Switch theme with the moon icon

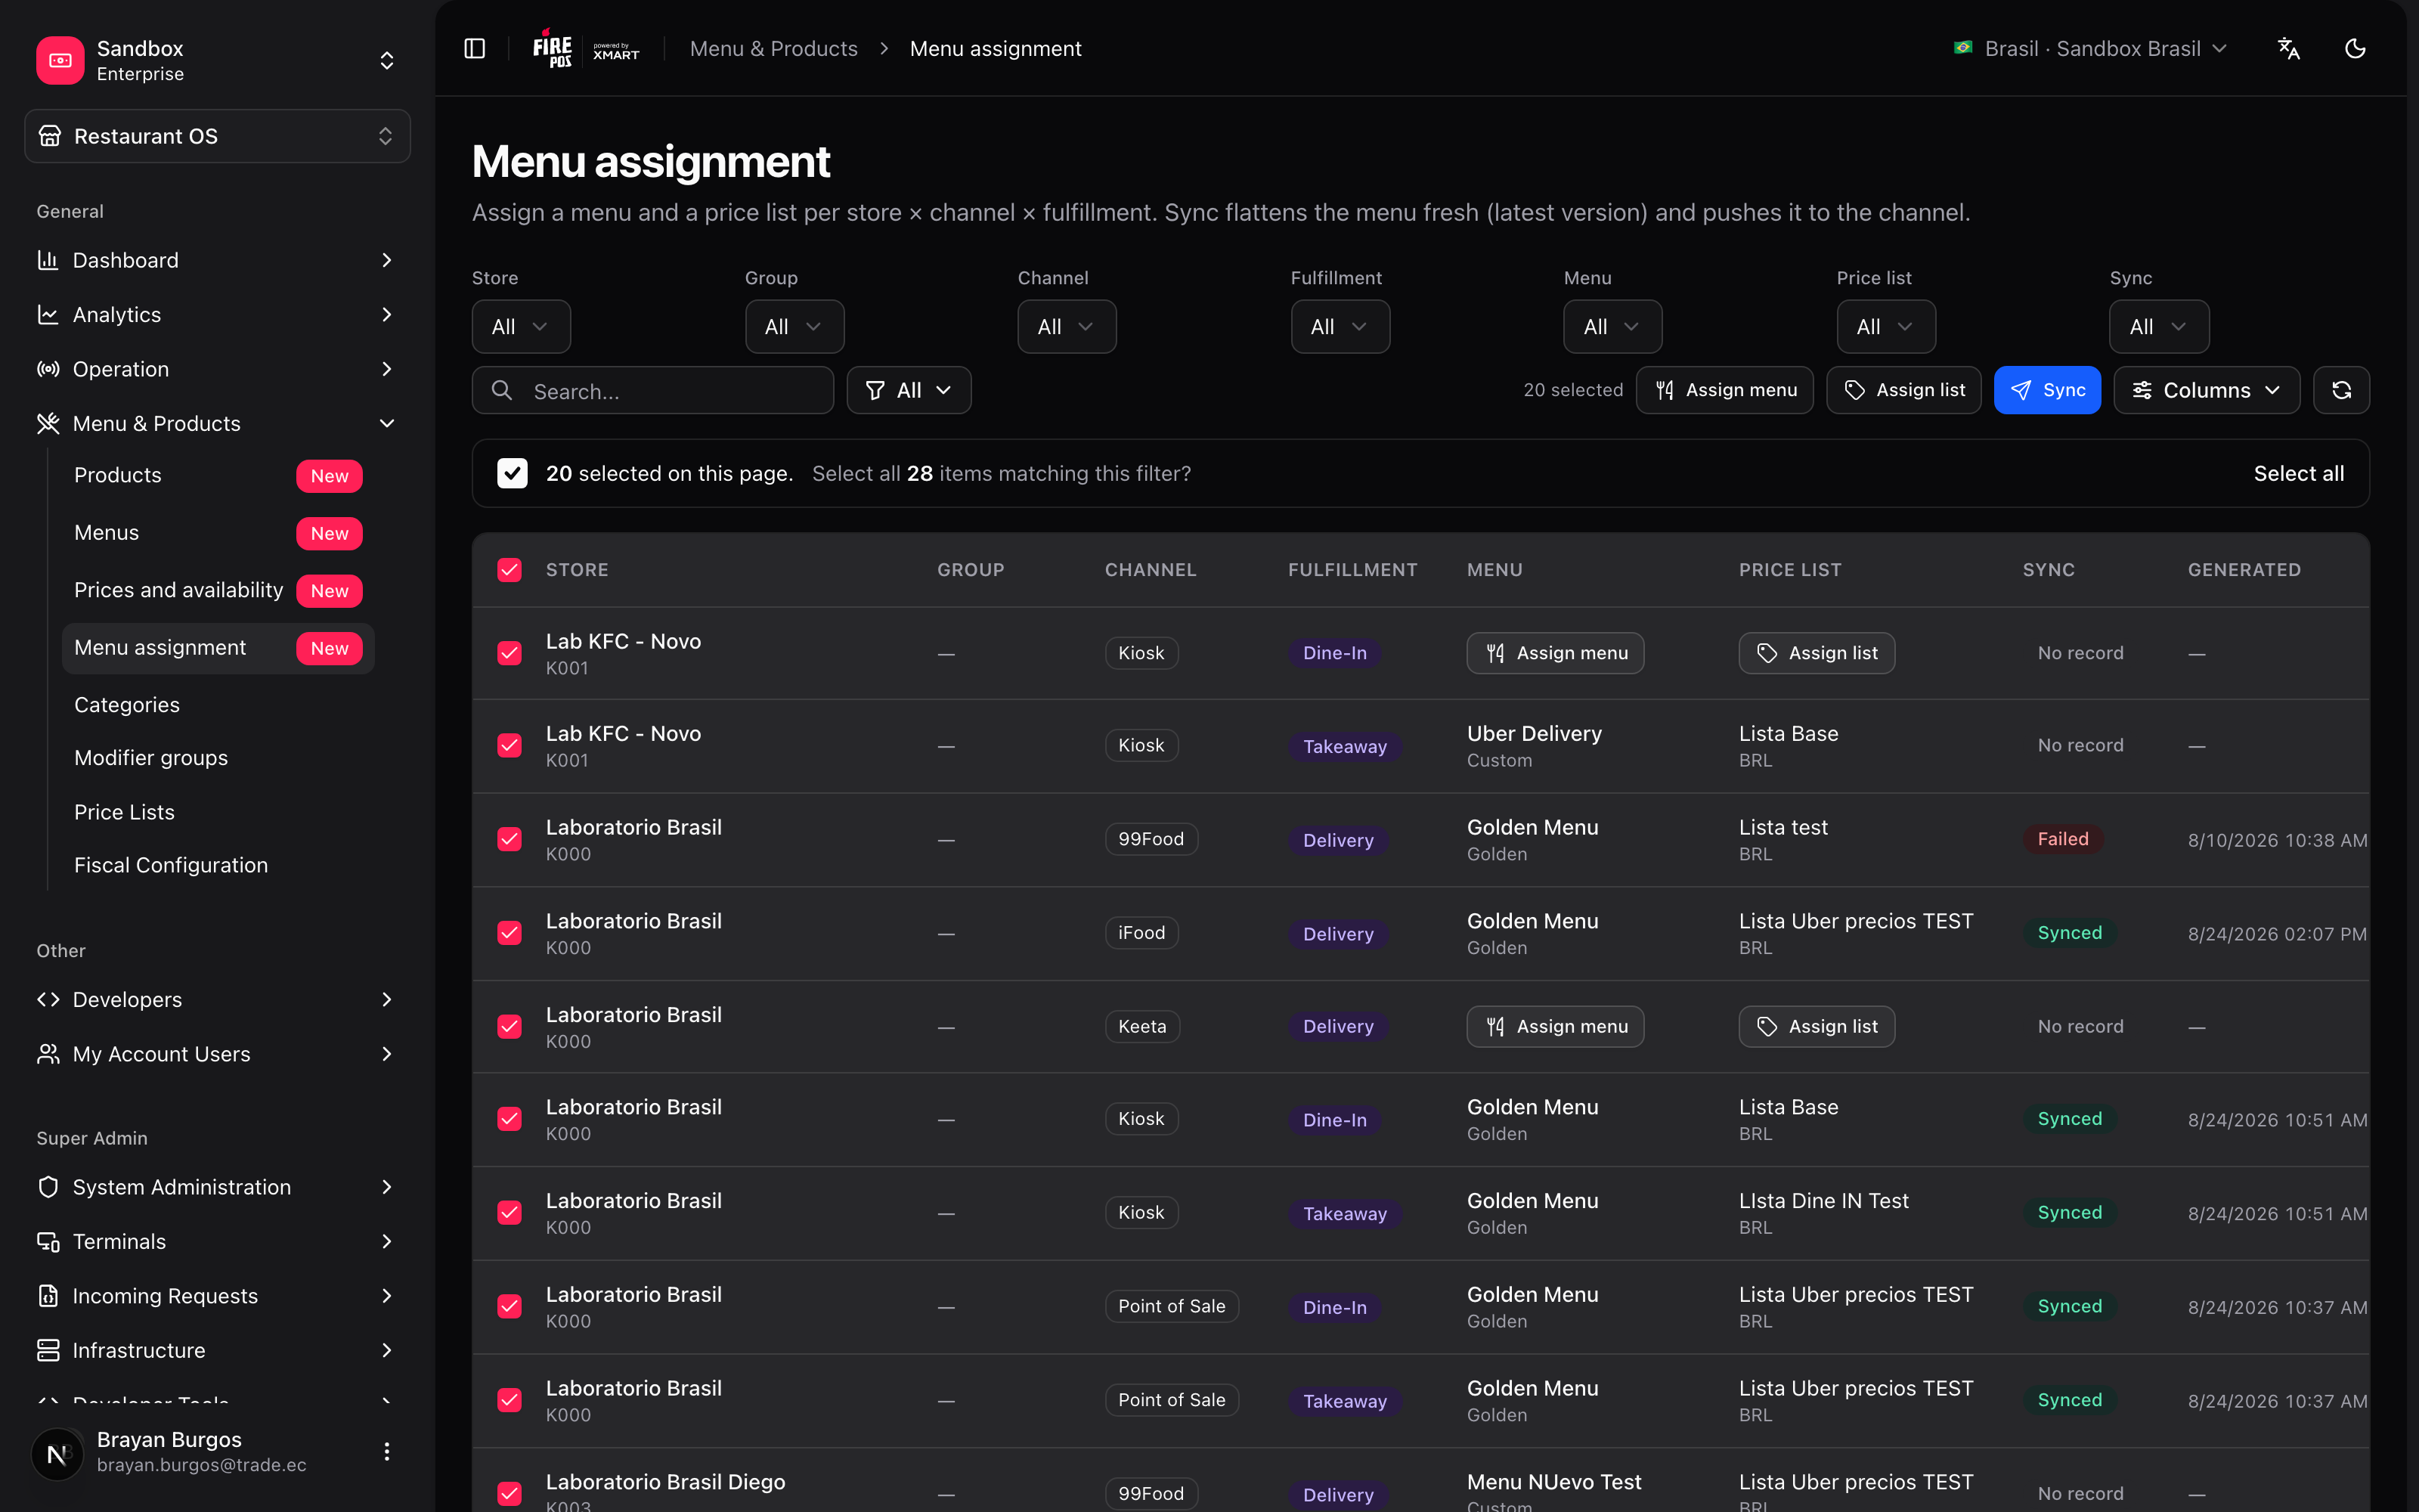pos(2355,48)
